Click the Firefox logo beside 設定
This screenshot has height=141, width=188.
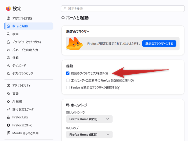[x=8, y=8]
